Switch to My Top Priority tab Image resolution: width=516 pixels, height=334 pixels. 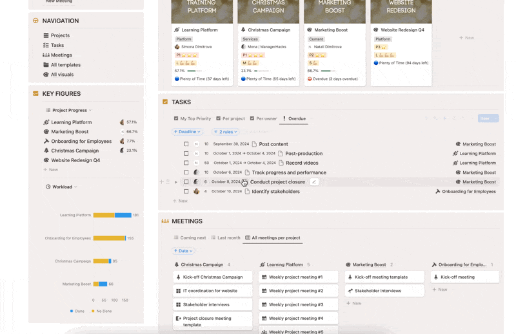(x=192, y=118)
